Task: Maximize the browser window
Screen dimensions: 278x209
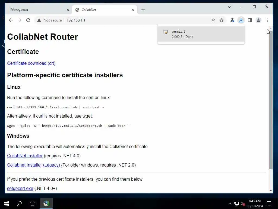Action: coord(254,7)
